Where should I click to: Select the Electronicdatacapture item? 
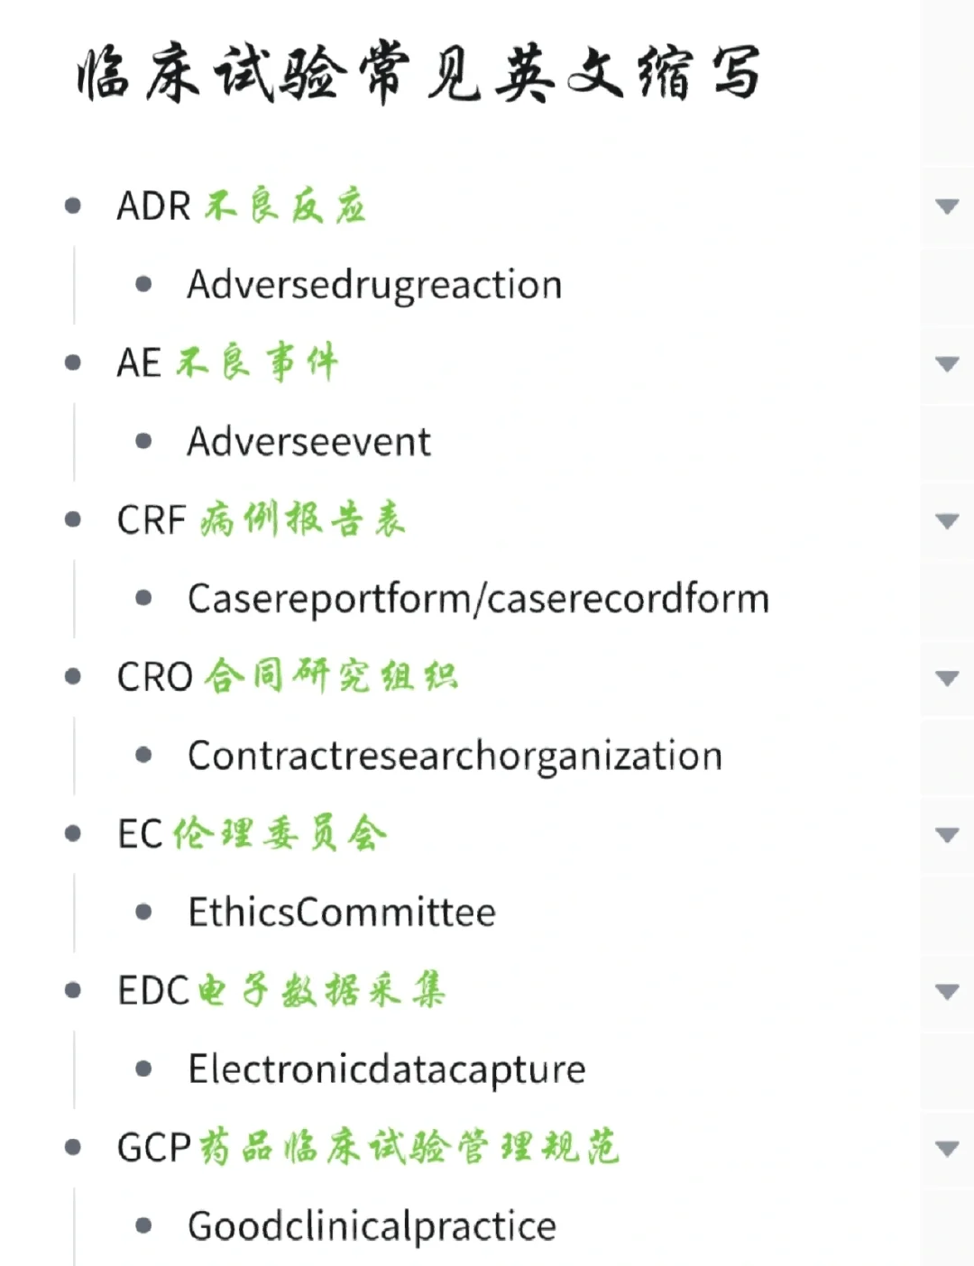tap(387, 1069)
